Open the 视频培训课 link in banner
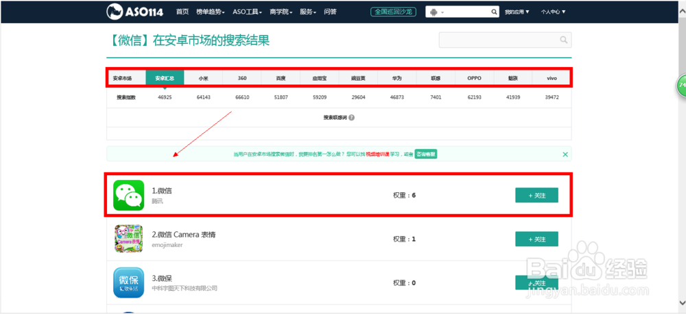This screenshot has width=686, height=314. (x=377, y=154)
